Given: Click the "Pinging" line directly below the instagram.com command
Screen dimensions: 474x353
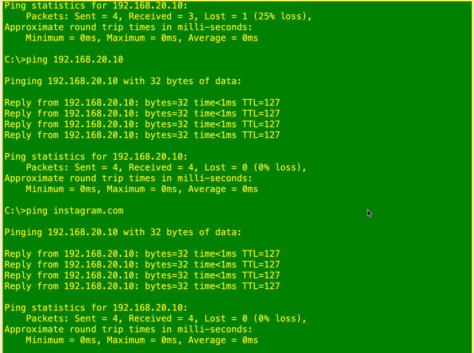Looking at the screenshot, I should tap(123, 232).
